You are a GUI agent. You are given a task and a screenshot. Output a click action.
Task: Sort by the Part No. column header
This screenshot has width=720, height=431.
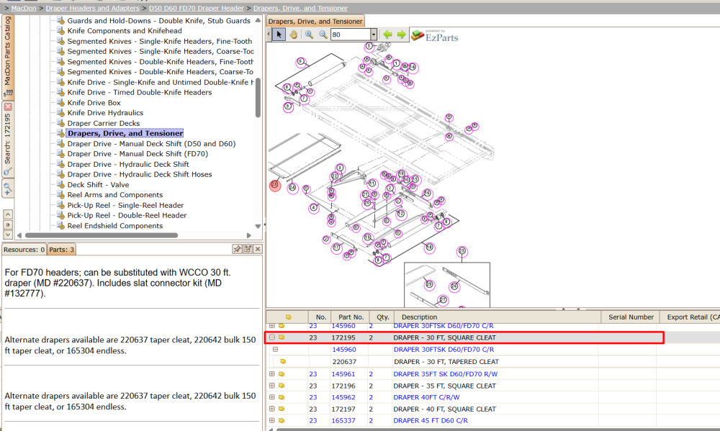[351, 317]
